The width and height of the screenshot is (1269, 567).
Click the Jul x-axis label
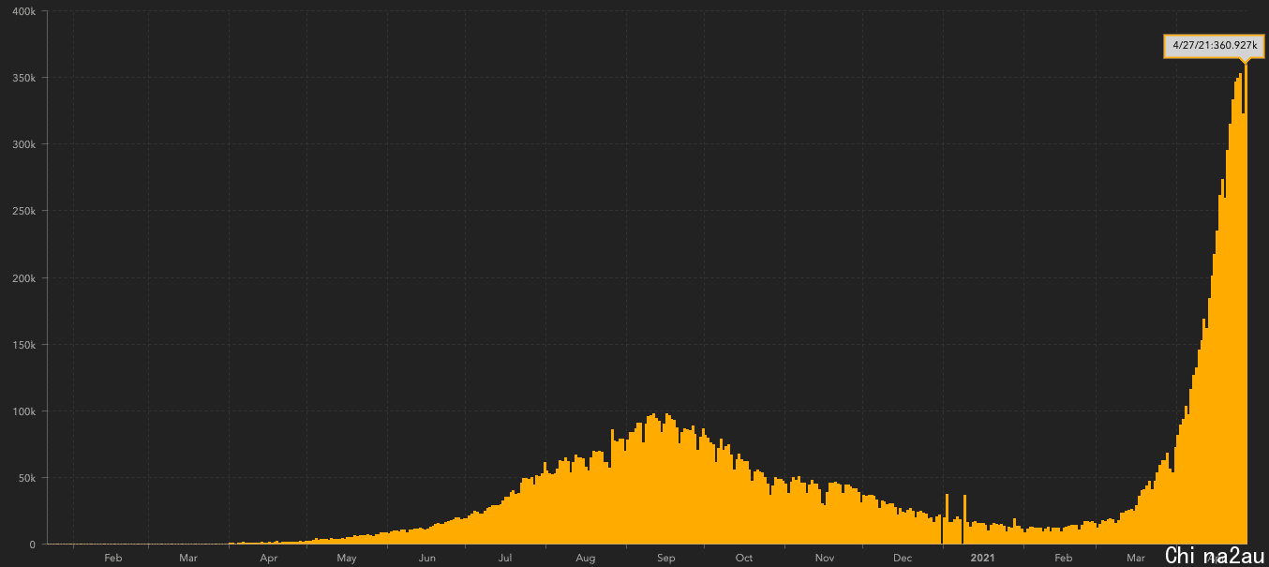pos(505,559)
